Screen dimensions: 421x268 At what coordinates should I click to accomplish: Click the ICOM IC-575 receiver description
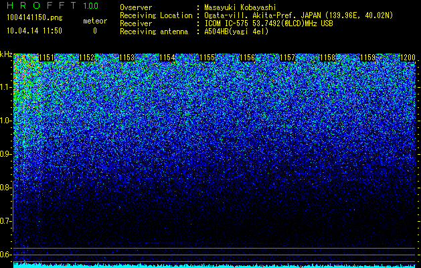(x=268, y=23)
